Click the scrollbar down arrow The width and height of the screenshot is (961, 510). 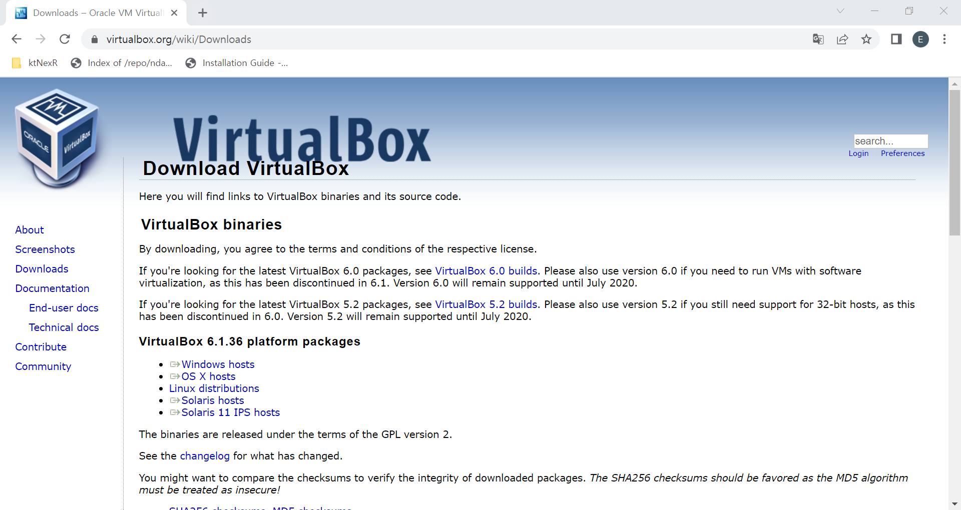coord(954,504)
